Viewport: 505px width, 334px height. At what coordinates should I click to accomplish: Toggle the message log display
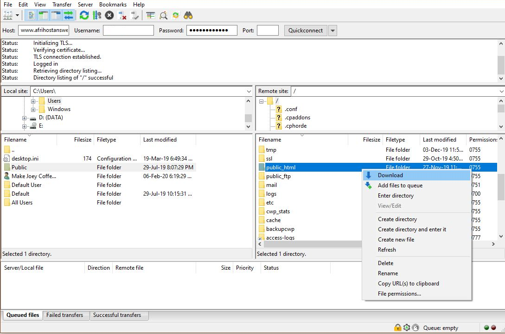click(x=31, y=15)
